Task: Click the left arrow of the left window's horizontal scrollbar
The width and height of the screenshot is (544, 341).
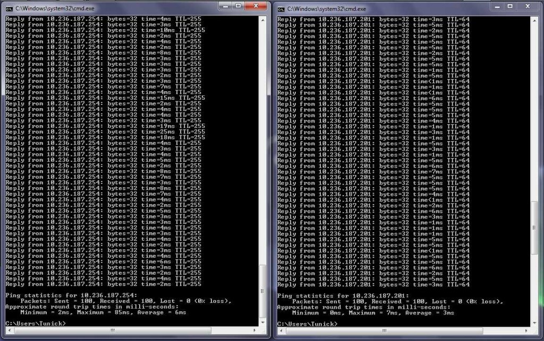Action: click(9, 330)
